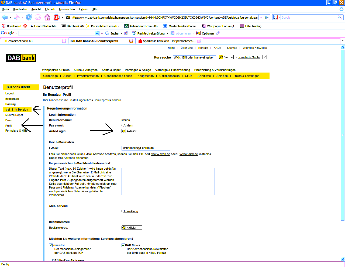Open the DAB bank AG bookmark

point(73,26)
